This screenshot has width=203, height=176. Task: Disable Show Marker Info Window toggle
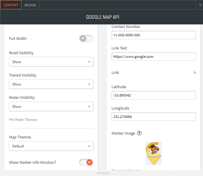86,162
